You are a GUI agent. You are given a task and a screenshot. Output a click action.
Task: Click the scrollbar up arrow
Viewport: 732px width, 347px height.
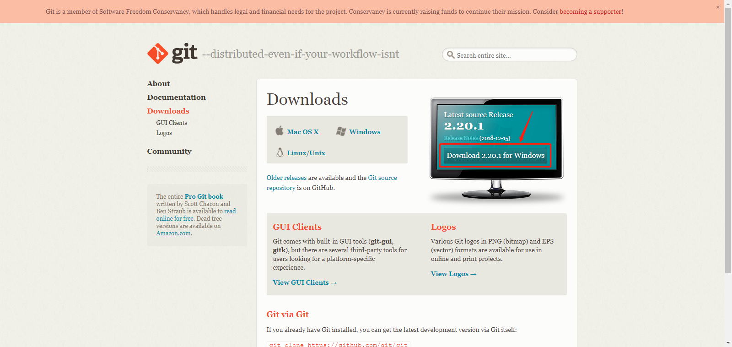pos(728,3)
